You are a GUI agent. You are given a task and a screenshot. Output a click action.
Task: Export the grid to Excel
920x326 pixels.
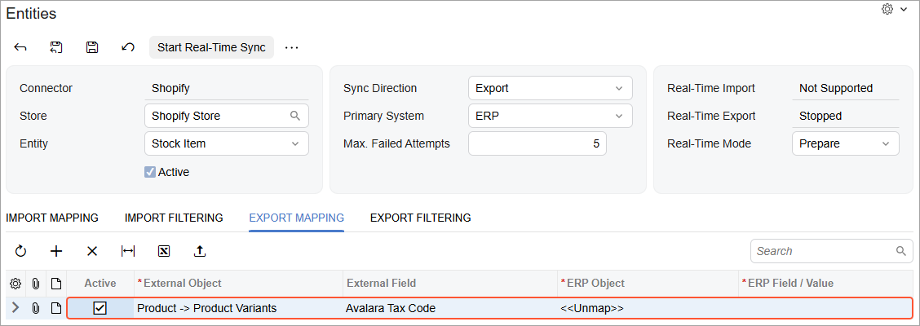coord(164,251)
